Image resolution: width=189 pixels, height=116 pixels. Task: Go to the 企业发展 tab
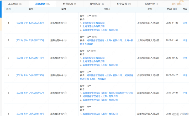[x=124, y=4]
